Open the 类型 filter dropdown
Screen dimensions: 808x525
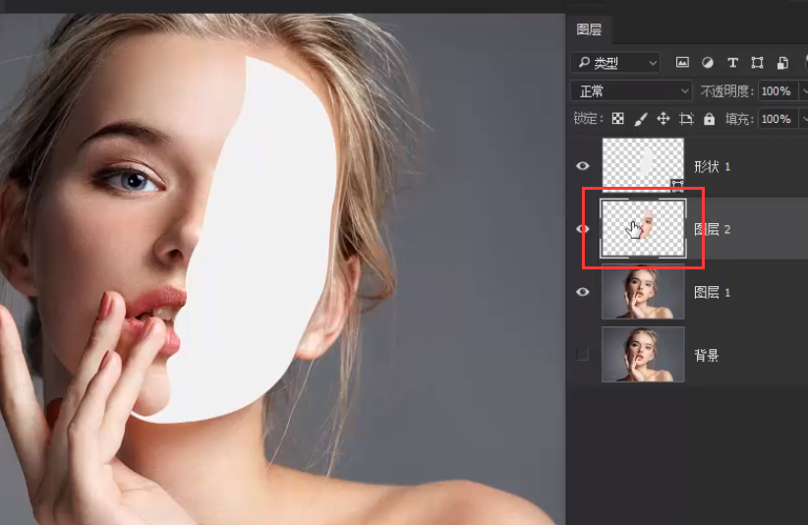pos(616,63)
